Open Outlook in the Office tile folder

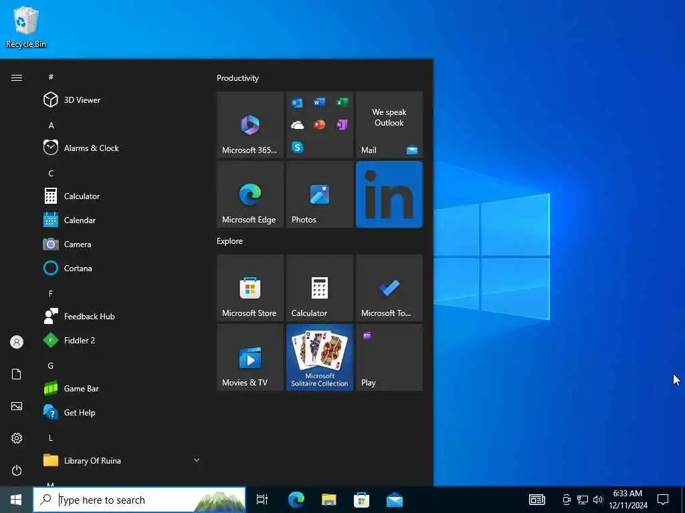297,102
